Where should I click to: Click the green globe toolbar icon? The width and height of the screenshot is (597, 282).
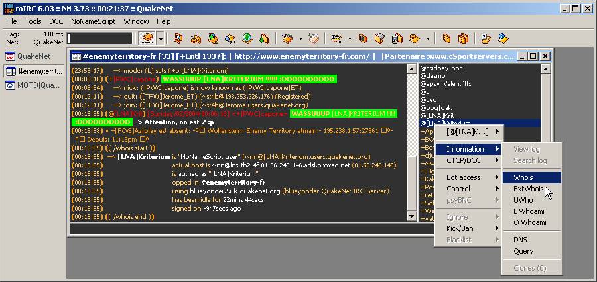pyautogui.click(x=247, y=38)
